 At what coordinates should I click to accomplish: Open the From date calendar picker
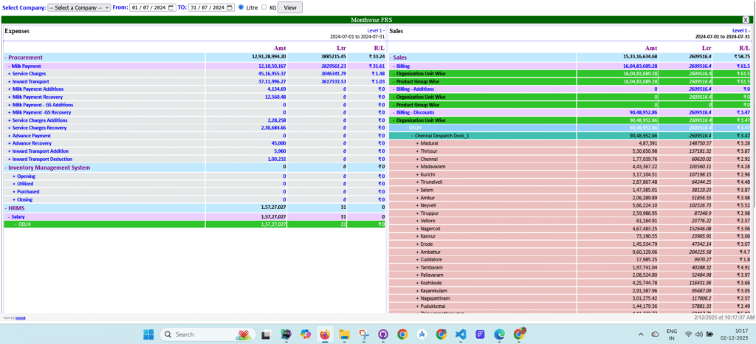click(169, 7)
